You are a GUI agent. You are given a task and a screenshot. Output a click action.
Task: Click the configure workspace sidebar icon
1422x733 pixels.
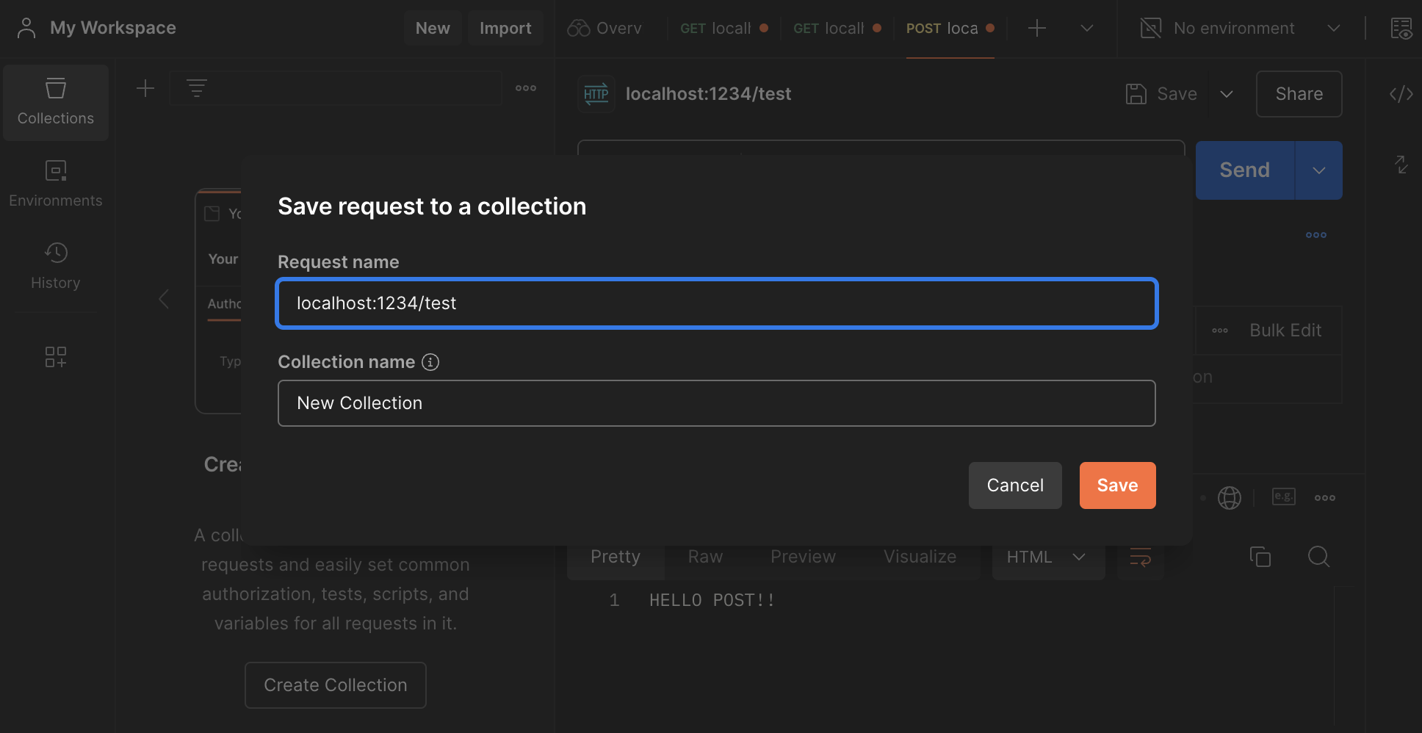56,357
